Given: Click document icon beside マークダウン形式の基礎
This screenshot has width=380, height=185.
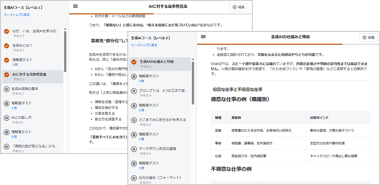Looking at the screenshot, I should point(134,150).
